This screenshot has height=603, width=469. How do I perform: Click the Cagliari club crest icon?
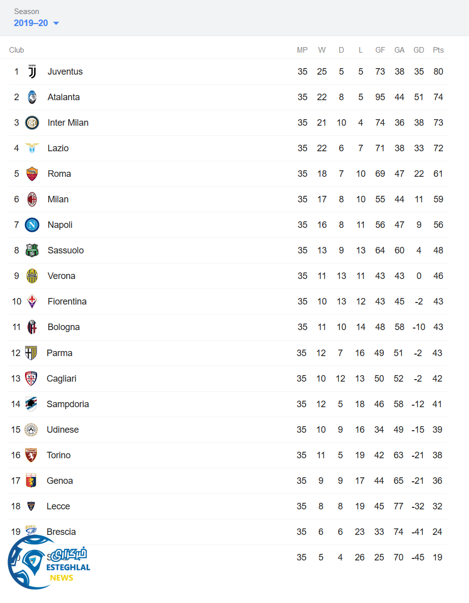(x=31, y=379)
